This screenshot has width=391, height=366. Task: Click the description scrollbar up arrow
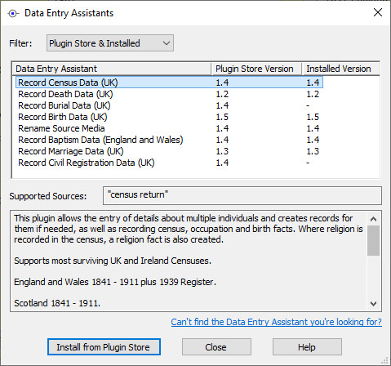373,219
